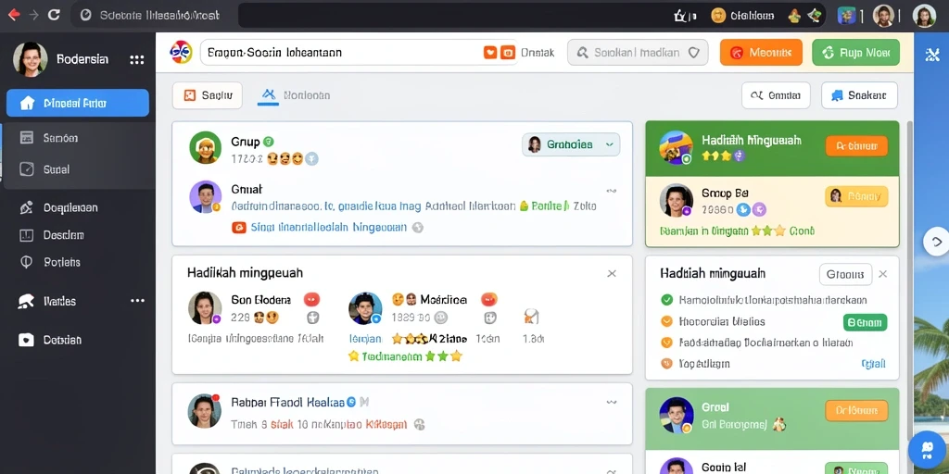Click the Smop Be profile photo
The image size is (949, 474).
click(x=676, y=201)
